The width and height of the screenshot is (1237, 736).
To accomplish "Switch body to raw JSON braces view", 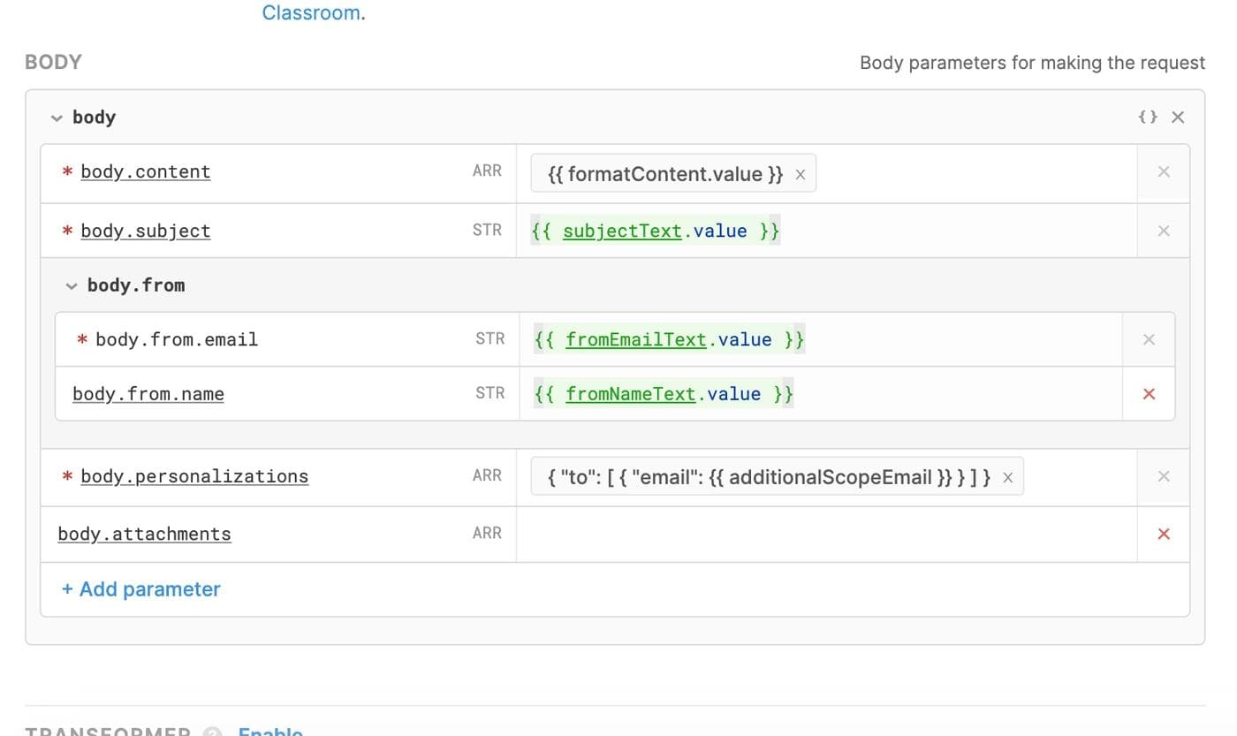I will point(1147,118).
